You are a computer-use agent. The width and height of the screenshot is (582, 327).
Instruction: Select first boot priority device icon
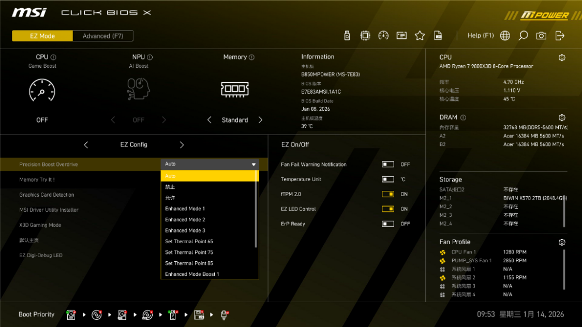point(71,315)
